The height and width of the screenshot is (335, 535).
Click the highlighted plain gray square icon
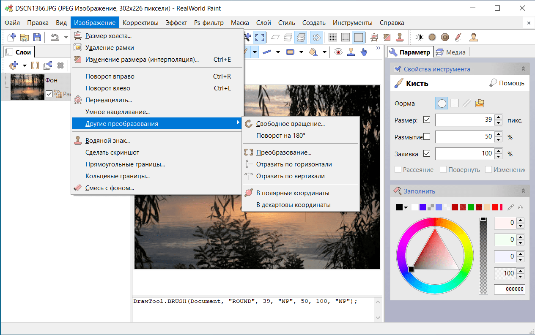click(x=358, y=37)
